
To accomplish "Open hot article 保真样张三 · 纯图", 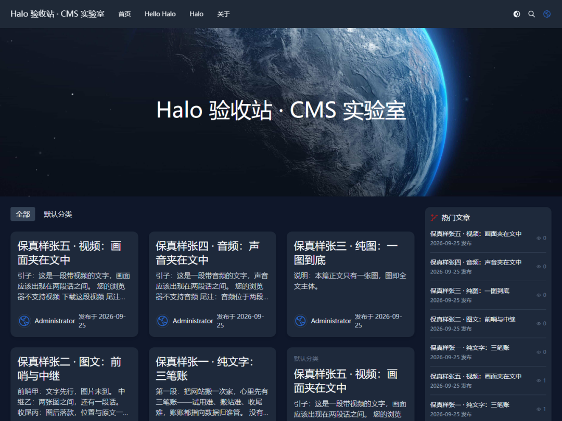I will click(469, 291).
